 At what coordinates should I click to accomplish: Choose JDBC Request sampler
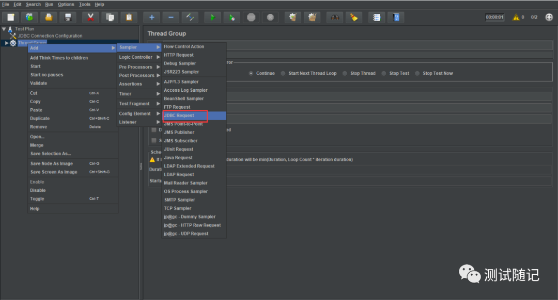194,115
